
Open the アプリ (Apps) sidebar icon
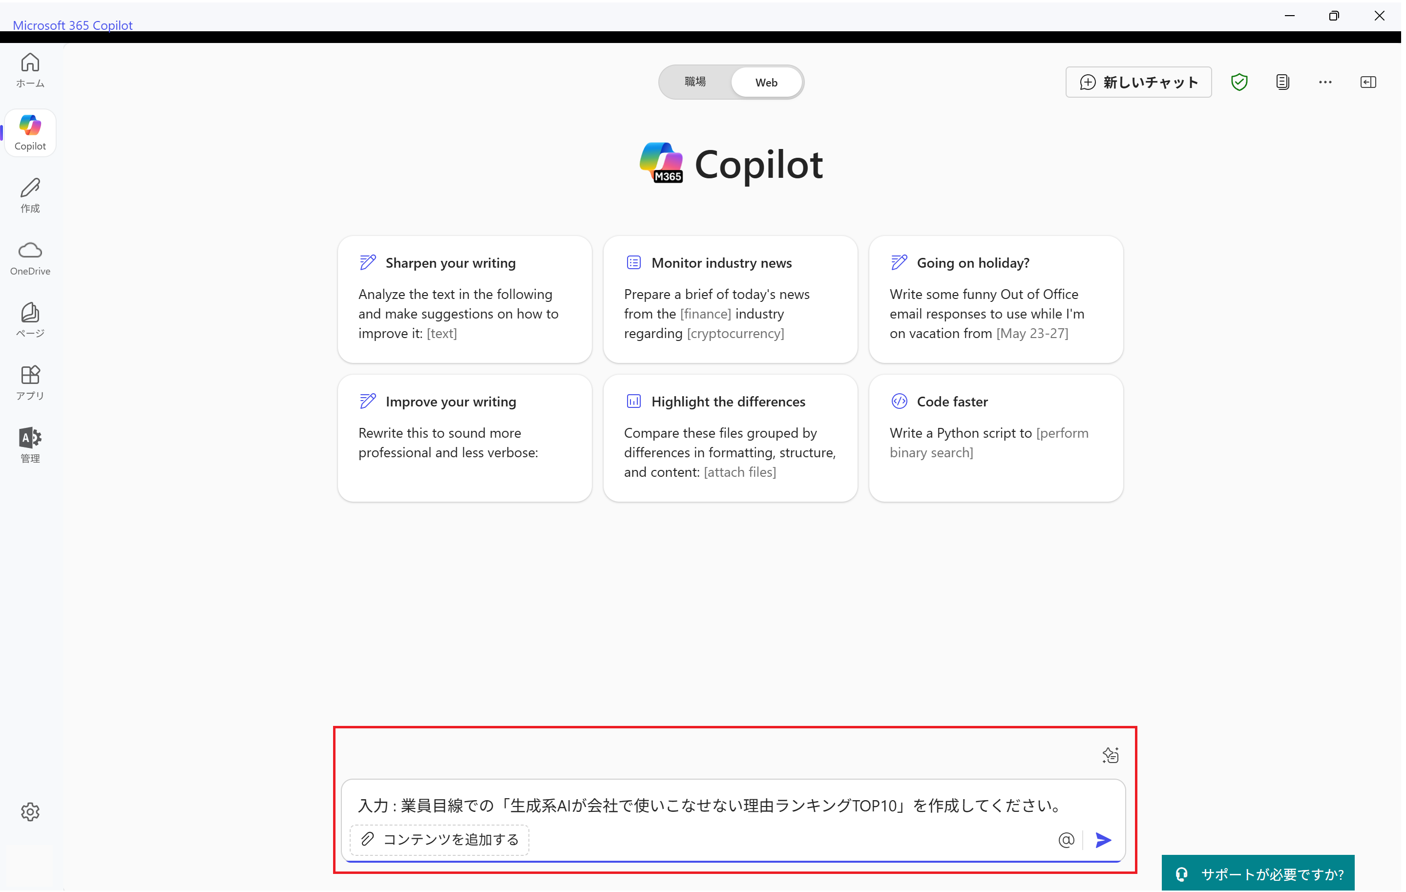click(30, 382)
